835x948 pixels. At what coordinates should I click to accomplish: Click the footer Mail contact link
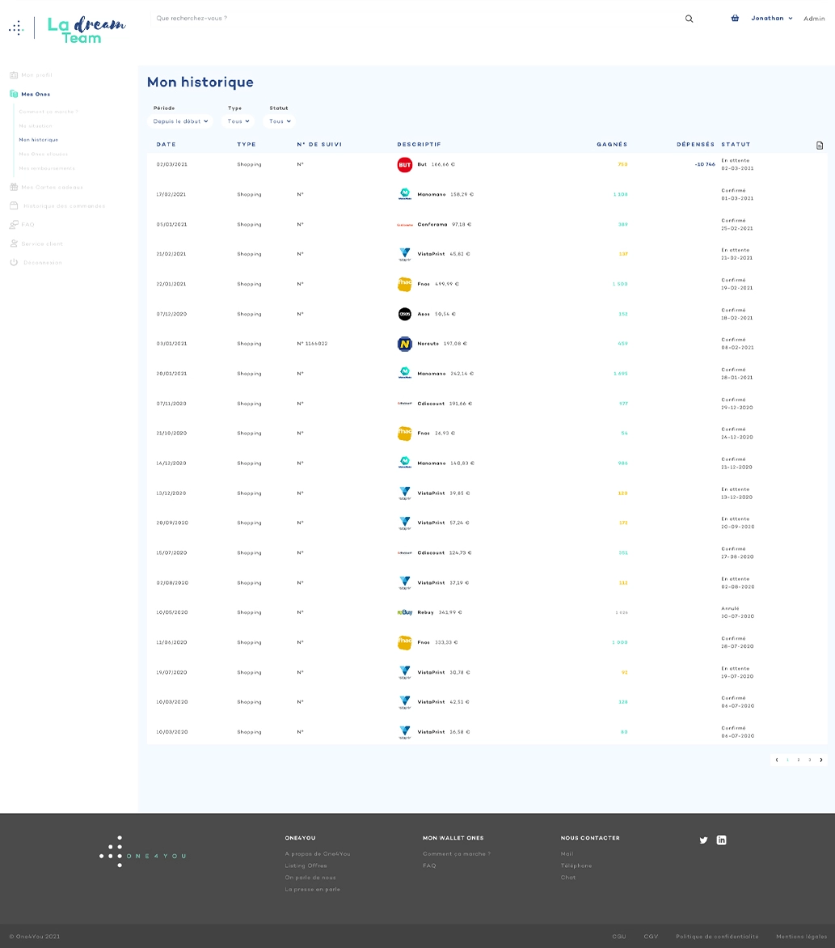567,853
